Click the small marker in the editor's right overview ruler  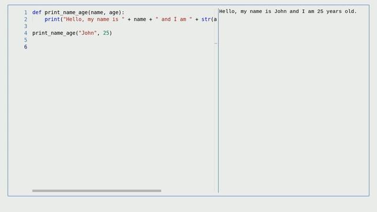(x=216, y=44)
